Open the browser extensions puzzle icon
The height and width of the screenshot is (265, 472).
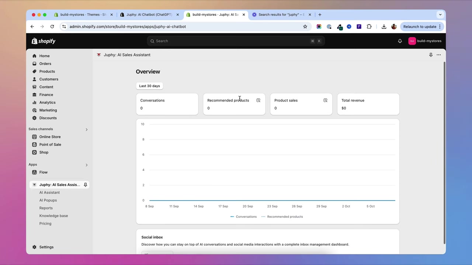pos(369,26)
